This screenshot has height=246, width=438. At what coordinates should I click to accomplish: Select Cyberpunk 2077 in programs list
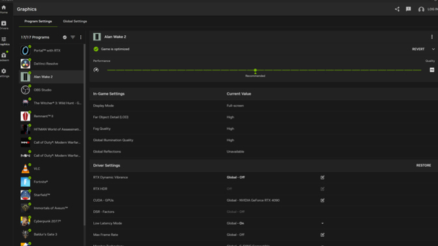tap(51, 221)
